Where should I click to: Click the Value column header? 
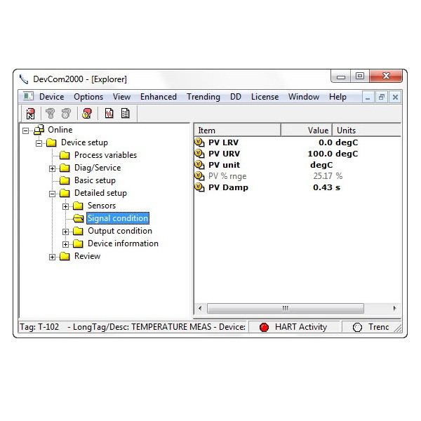pyautogui.click(x=307, y=131)
